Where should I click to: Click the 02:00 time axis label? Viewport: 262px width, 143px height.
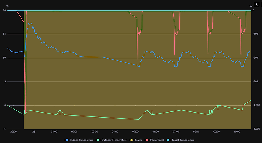click(x=74, y=132)
